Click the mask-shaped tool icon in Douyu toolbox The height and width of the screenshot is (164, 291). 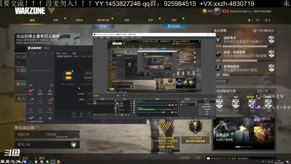[x=31, y=109]
